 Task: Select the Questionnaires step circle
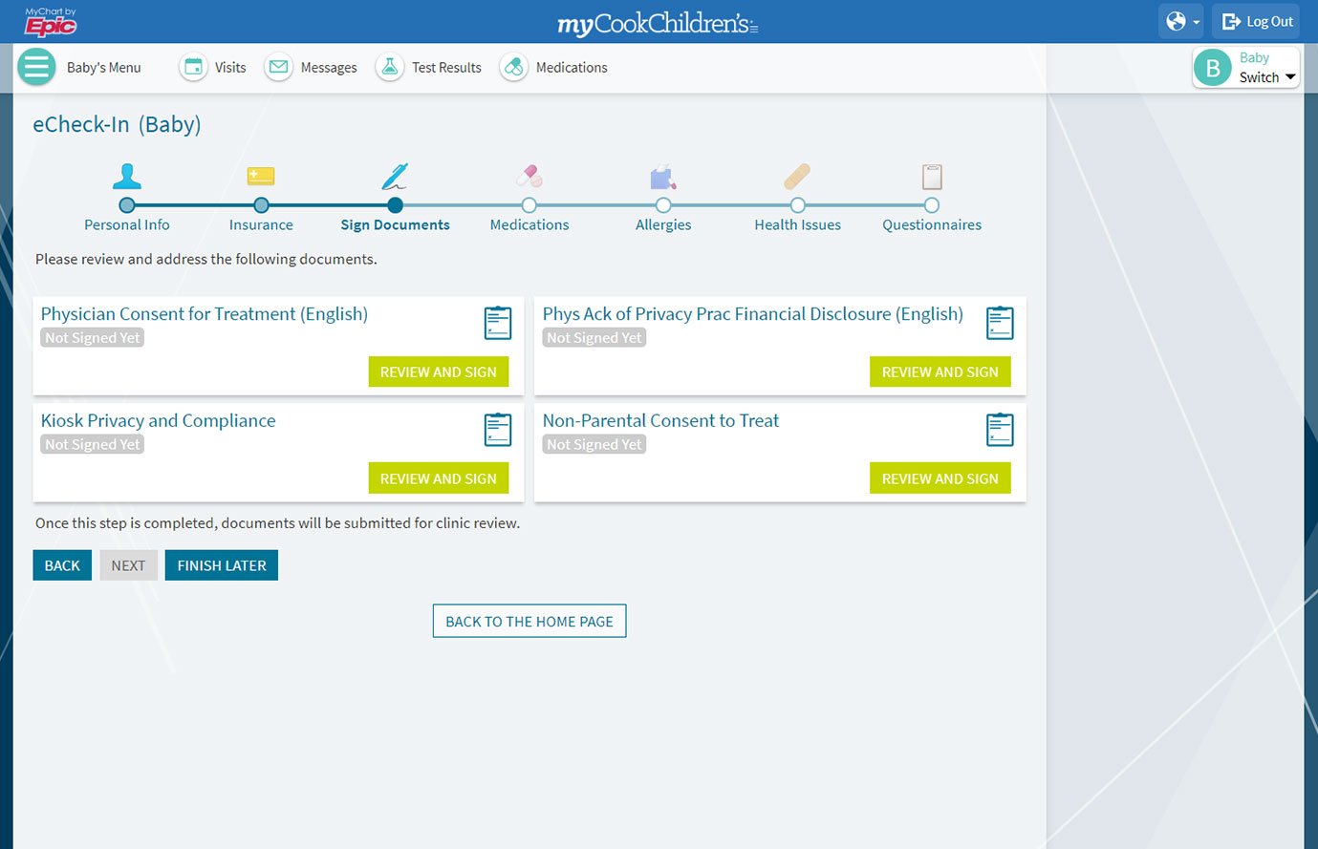point(932,205)
